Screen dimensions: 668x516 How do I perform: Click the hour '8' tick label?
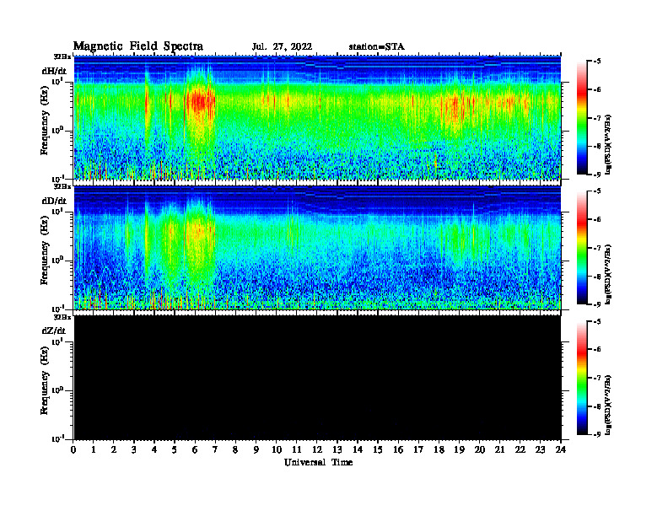tap(235, 450)
